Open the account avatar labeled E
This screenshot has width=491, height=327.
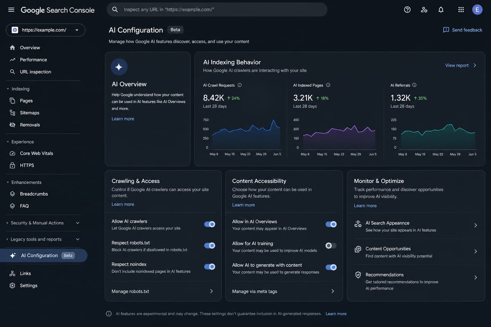coord(477,9)
